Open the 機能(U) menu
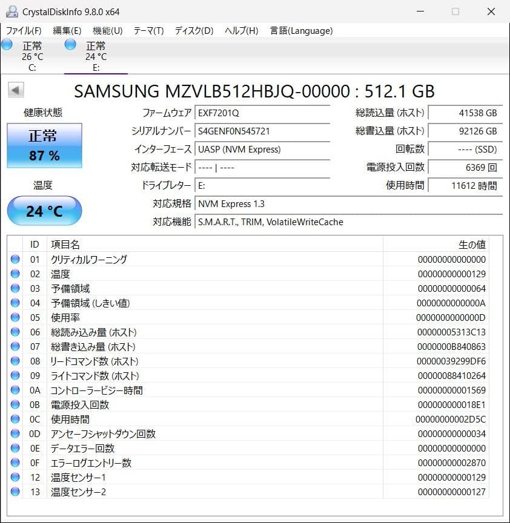This screenshot has width=510, height=523. click(107, 31)
